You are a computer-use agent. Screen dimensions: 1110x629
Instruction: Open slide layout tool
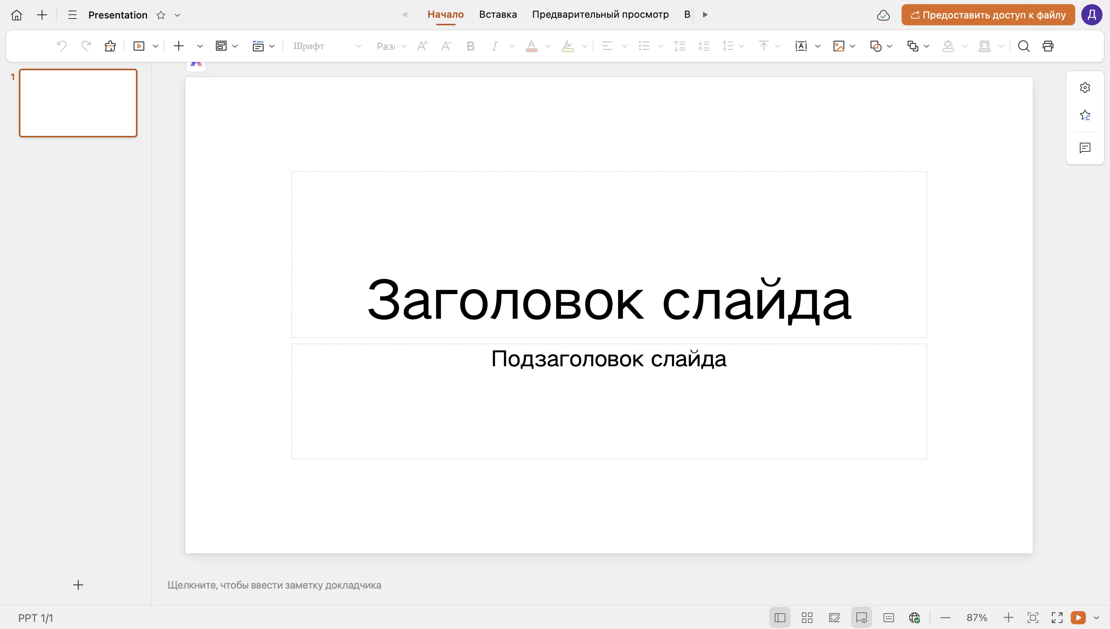pyautogui.click(x=221, y=46)
